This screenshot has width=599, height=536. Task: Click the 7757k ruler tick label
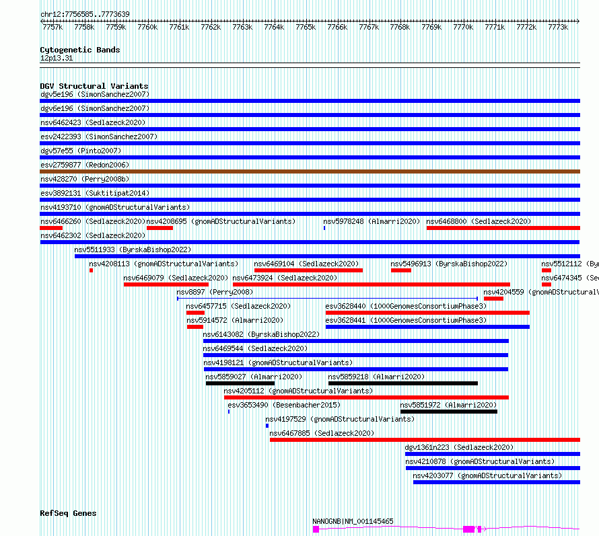pos(52,27)
